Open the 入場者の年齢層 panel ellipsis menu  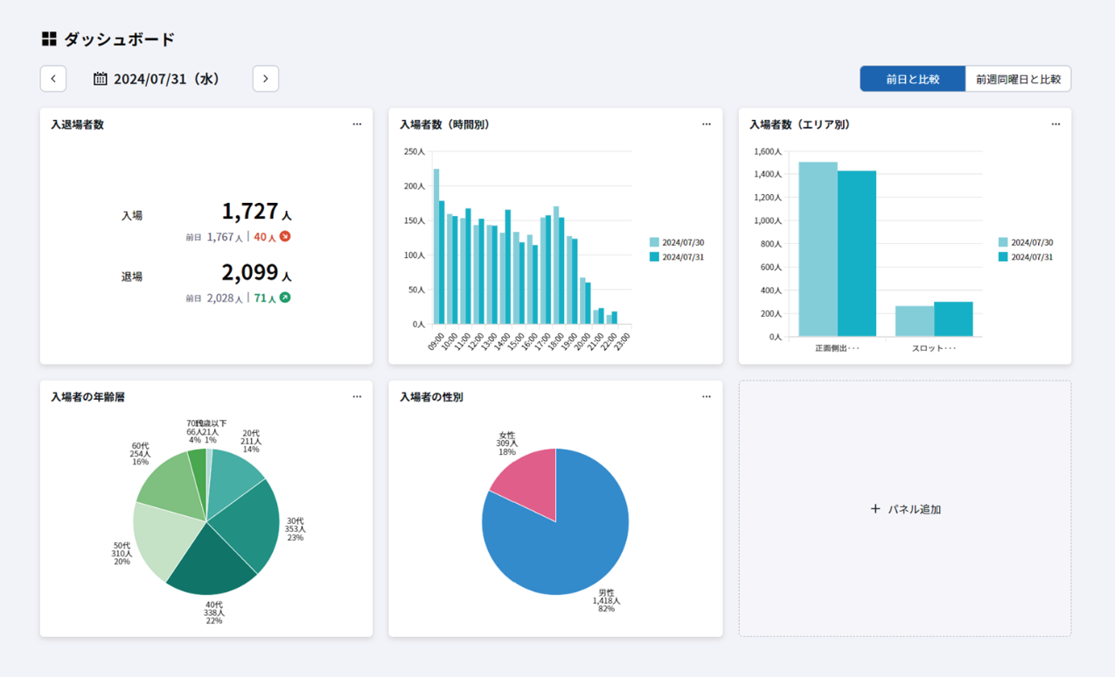(357, 396)
